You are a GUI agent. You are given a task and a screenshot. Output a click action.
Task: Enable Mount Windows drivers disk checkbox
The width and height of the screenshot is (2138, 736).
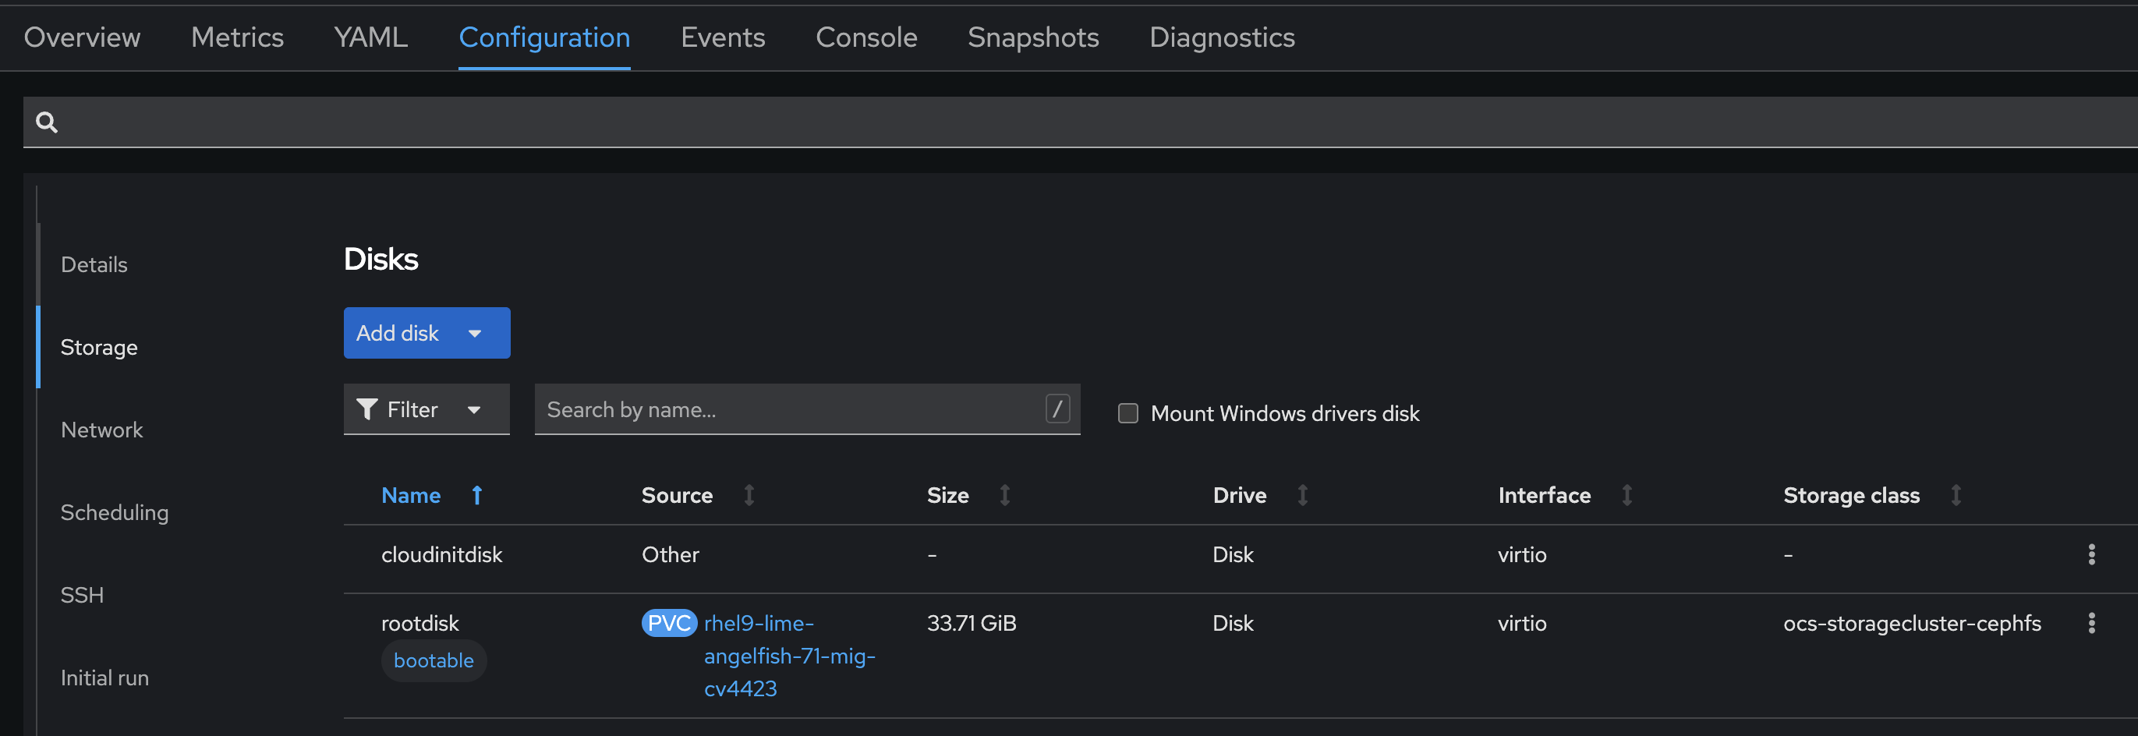click(1128, 413)
